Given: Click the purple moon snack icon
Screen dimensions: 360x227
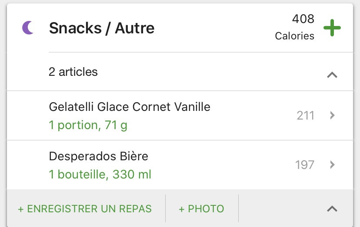Looking at the screenshot, I should click(x=28, y=29).
